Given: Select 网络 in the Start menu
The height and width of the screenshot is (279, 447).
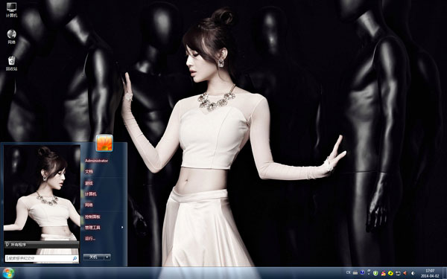Looking at the screenshot, I should click(89, 205).
